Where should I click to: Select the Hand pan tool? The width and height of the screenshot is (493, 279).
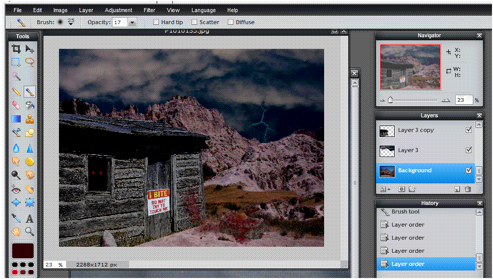(16, 232)
